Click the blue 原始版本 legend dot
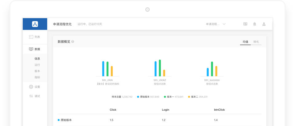 coord(138,97)
